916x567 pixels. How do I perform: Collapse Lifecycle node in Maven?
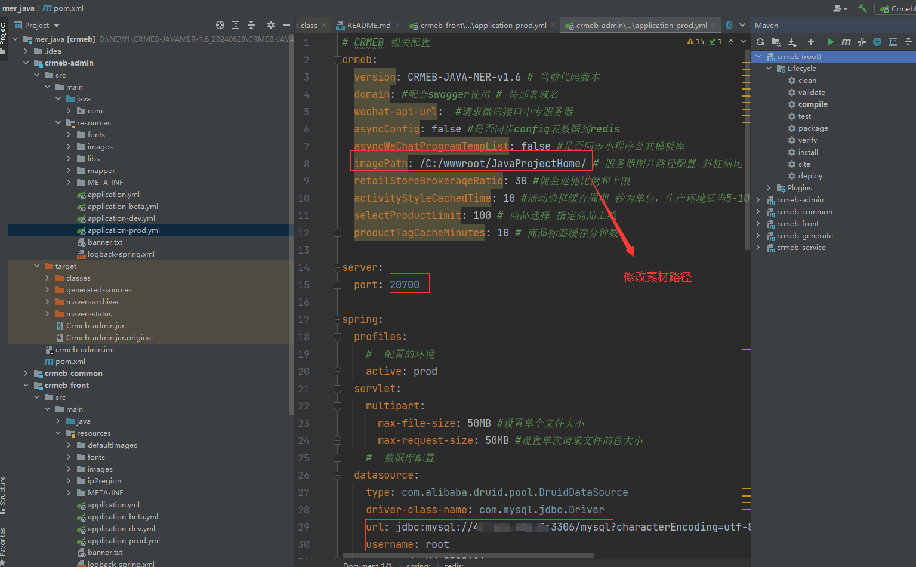point(769,68)
